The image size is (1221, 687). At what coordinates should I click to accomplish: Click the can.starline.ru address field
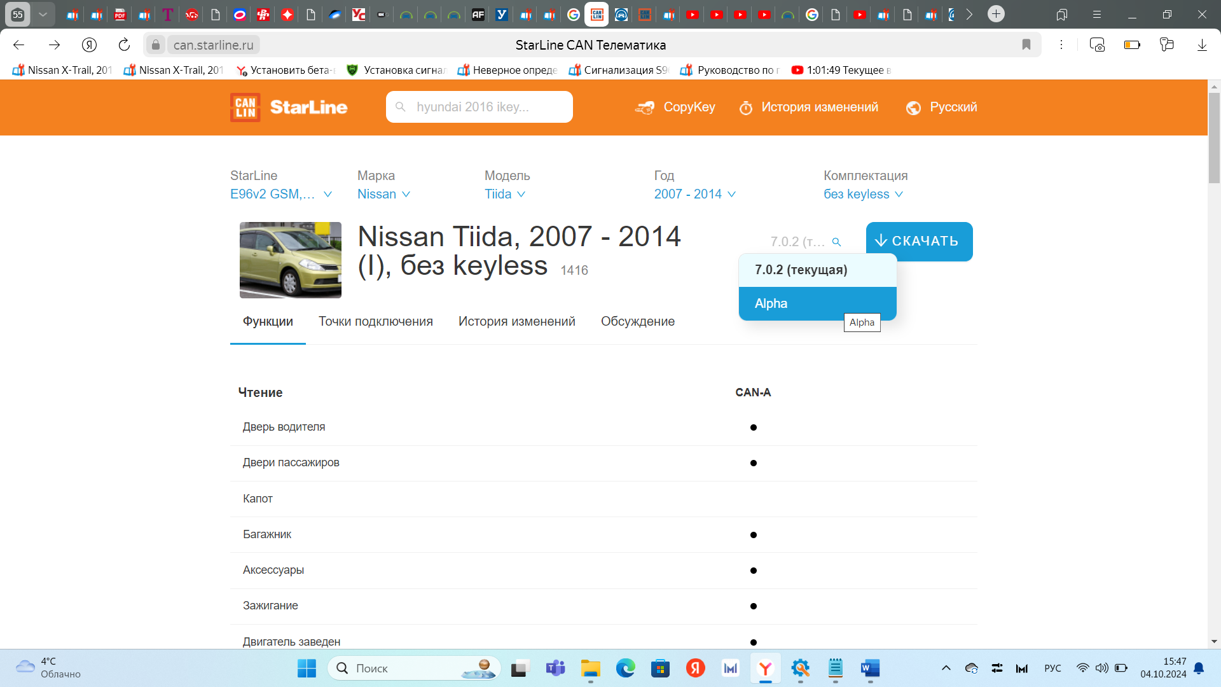pyautogui.click(x=213, y=45)
